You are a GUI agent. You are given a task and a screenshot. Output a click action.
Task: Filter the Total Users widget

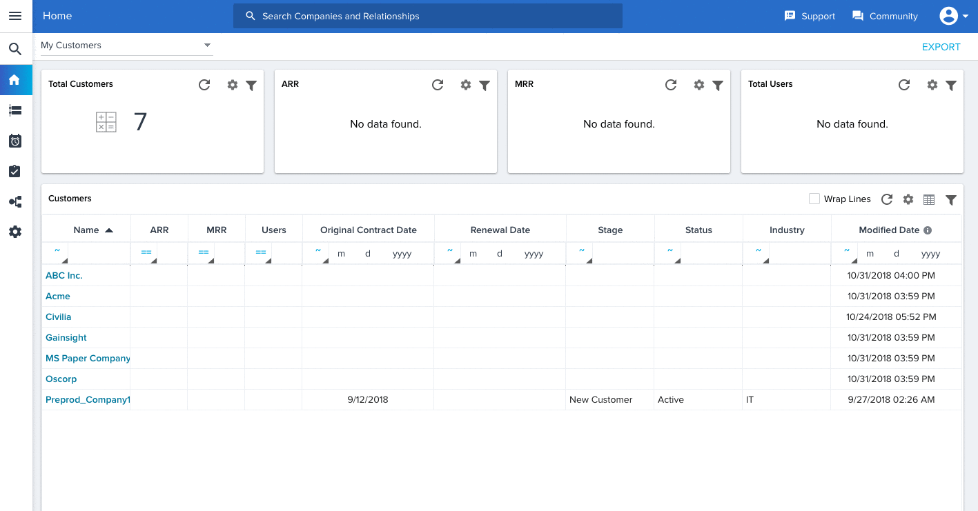951,86
